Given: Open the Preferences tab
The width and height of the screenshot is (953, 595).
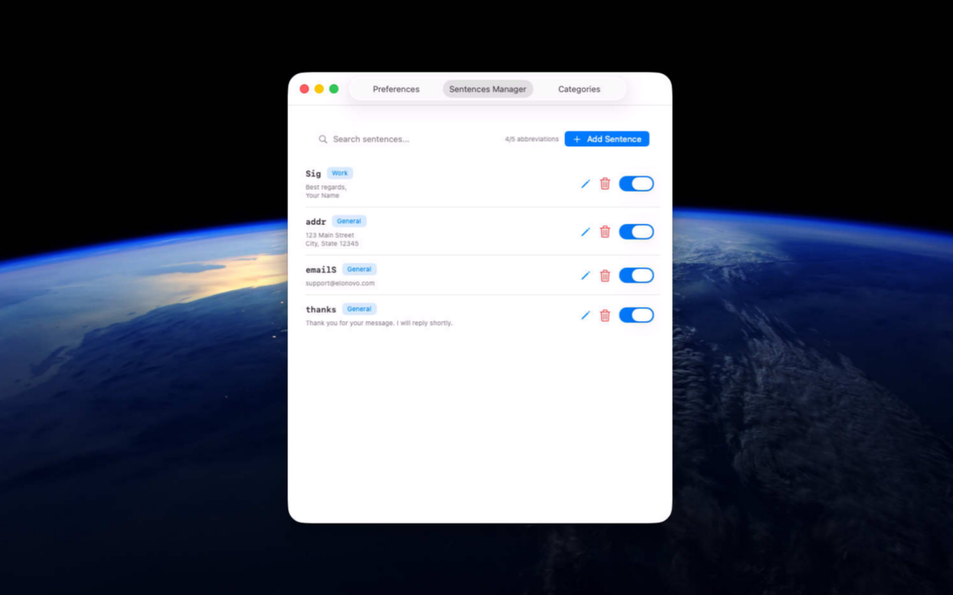Looking at the screenshot, I should 396,89.
